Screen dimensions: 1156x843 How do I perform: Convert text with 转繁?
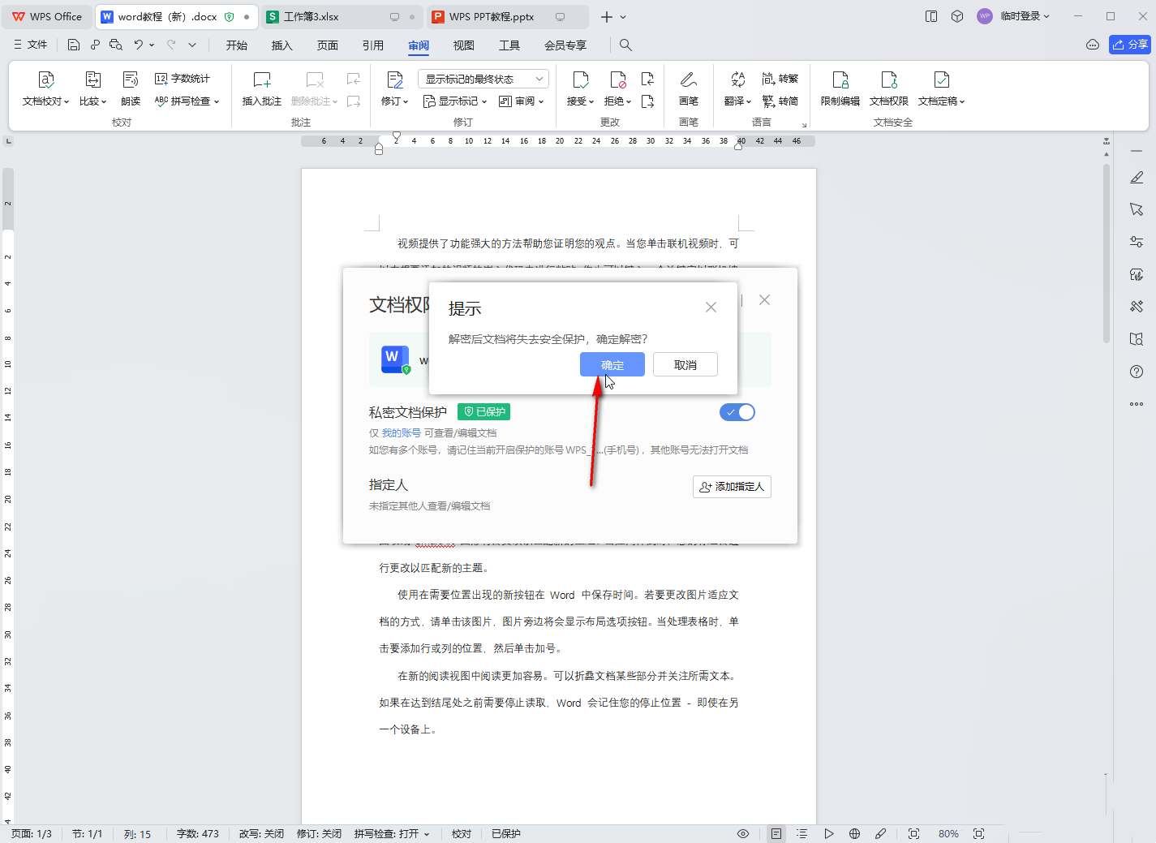pyautogui.click(x=780, y=79)
